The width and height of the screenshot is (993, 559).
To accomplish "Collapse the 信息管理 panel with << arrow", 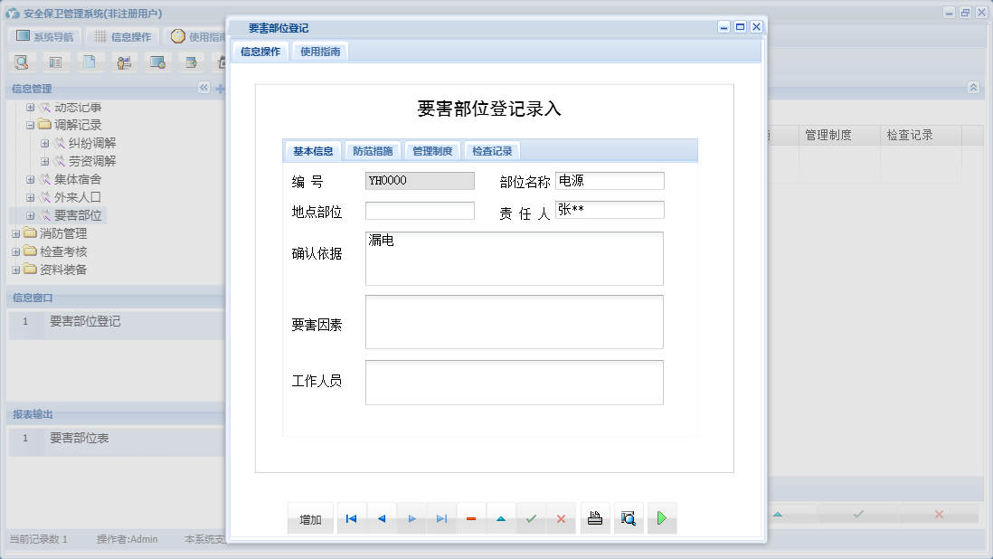I will click(203, 88).
